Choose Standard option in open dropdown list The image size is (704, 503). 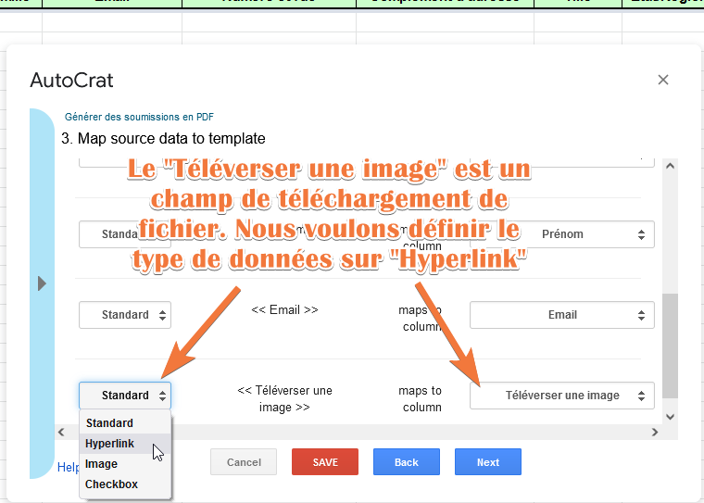click(125, 423)
